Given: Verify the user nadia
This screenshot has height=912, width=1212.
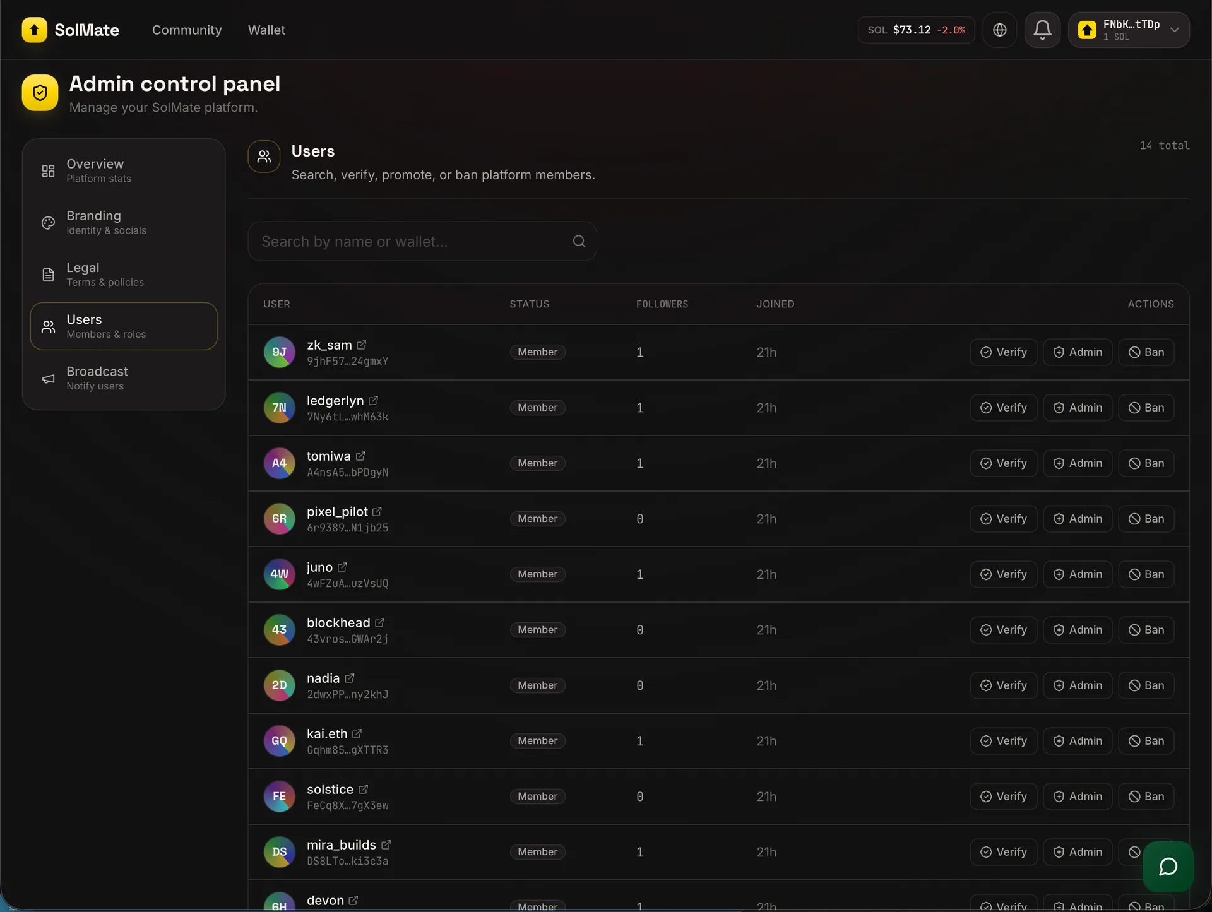Looking at the screenshot, I should tap(1004, 685).
